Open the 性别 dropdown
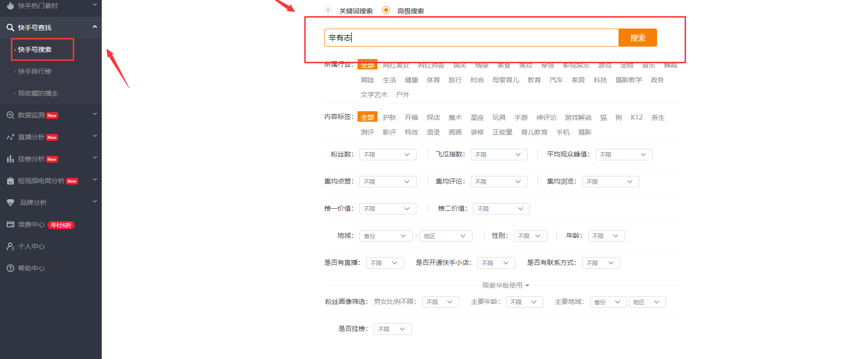Screen dimensions: 861x359 [531, 236]
